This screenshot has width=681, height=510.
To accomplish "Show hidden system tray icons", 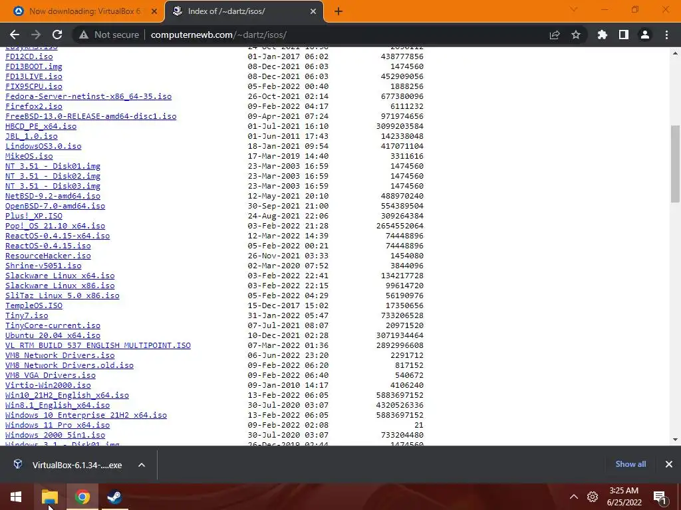I will tap(574, 497).
